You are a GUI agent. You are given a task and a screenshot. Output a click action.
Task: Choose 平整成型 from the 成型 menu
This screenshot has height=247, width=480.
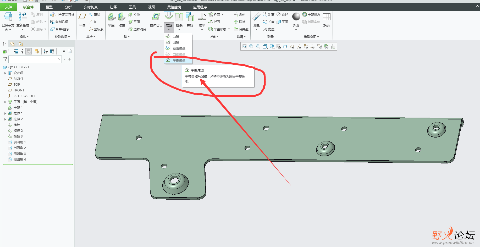[178, 60]
